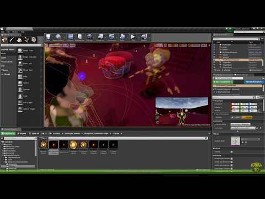Screen dimensions: 265x199
Task: Open the Settings toolbar icon
Action: pyautogui.click(x=90, y=37)
